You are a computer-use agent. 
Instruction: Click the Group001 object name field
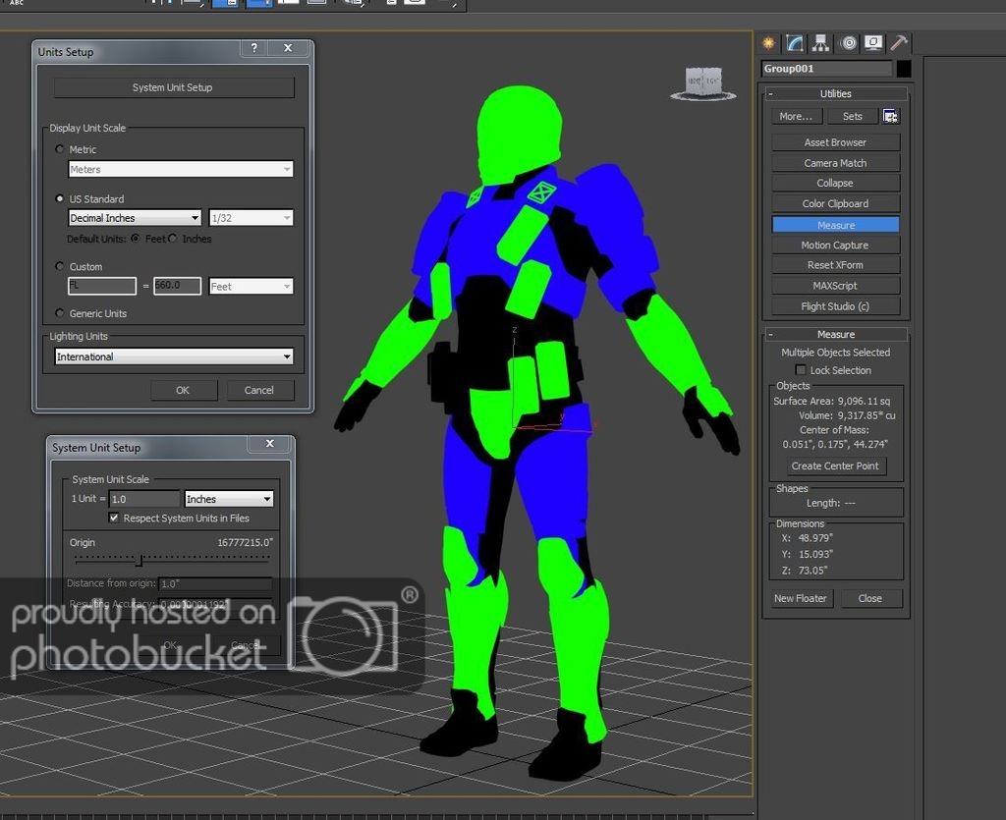(x=826, y=69)
